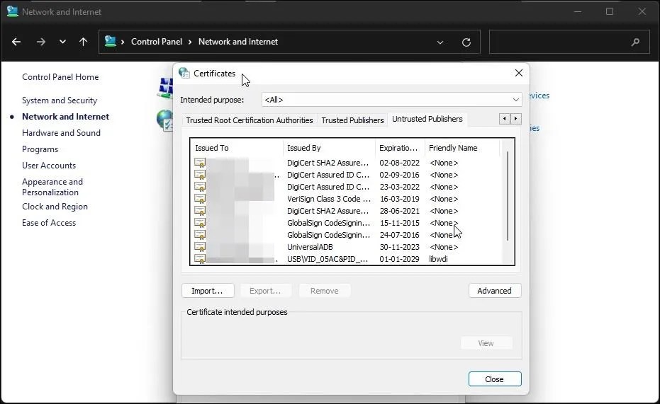
Task: Open User Accounts category
Action: tap(49, 166)
